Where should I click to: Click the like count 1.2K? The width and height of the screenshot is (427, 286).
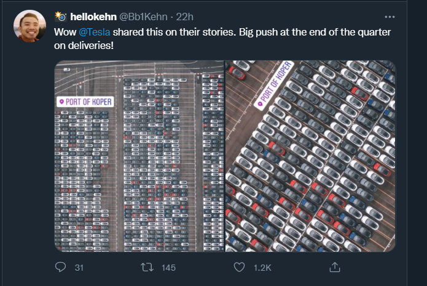pos(262,268)
